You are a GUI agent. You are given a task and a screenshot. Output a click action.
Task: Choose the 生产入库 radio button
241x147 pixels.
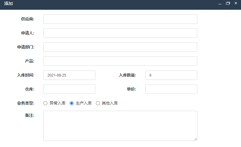pos(71,103)
